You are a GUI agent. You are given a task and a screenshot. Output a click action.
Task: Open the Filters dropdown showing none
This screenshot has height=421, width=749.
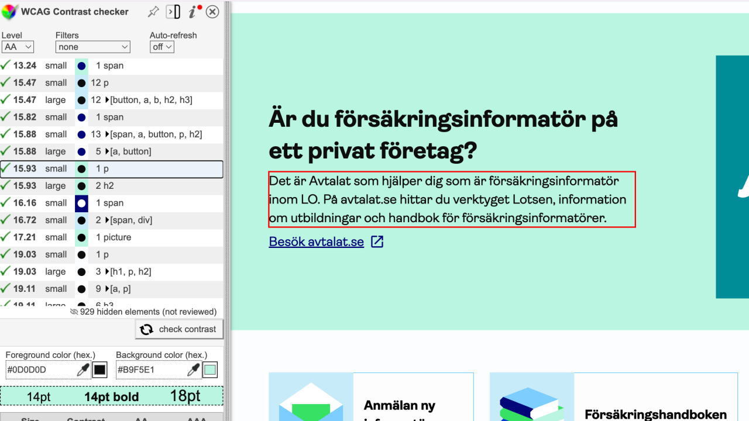pos(92,47)
